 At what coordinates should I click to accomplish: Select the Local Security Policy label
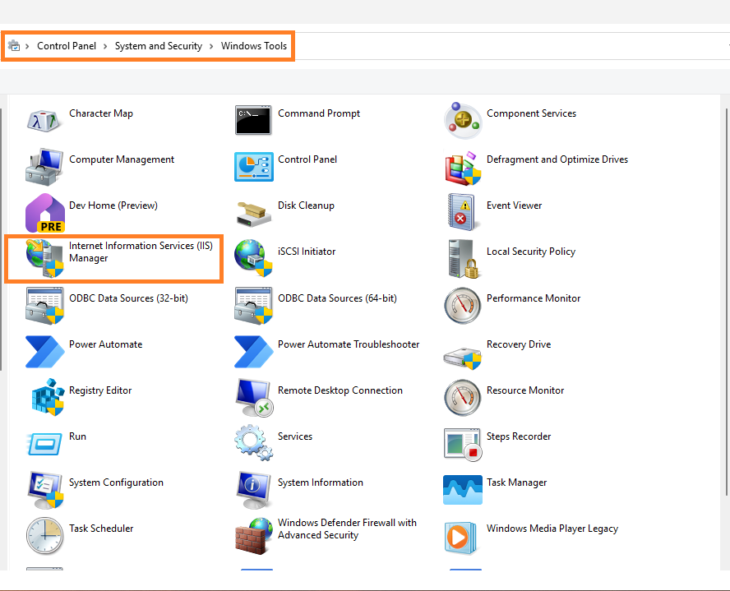click(531, 252)
